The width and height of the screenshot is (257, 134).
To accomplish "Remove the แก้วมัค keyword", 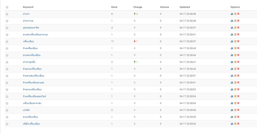I will click(x=238, y=110).
